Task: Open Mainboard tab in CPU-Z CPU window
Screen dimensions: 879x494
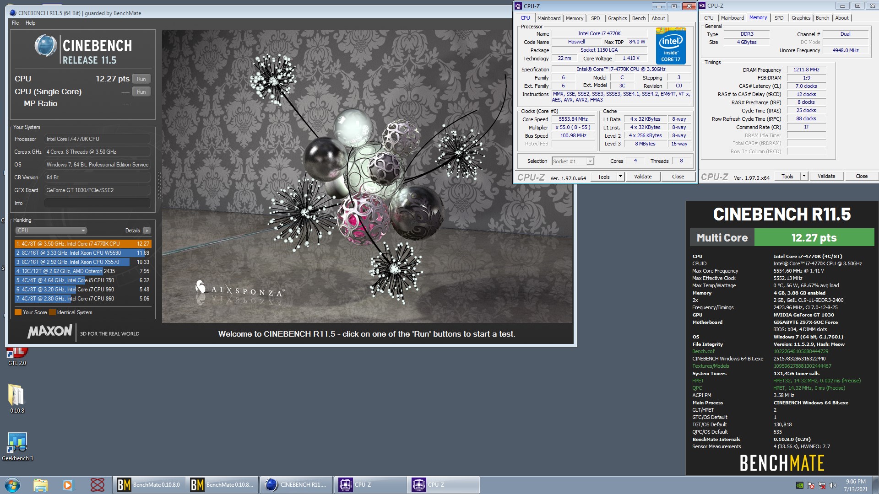Action: coord(549,18)
